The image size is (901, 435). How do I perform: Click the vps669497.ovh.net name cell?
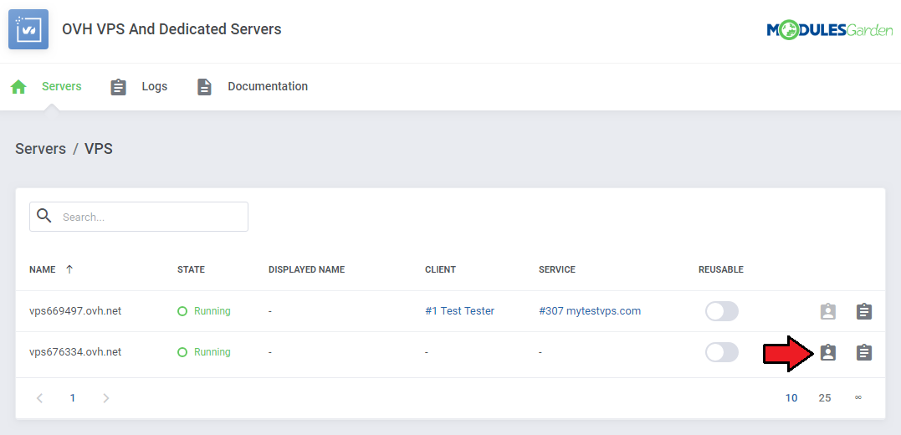(x=75, y=311)
